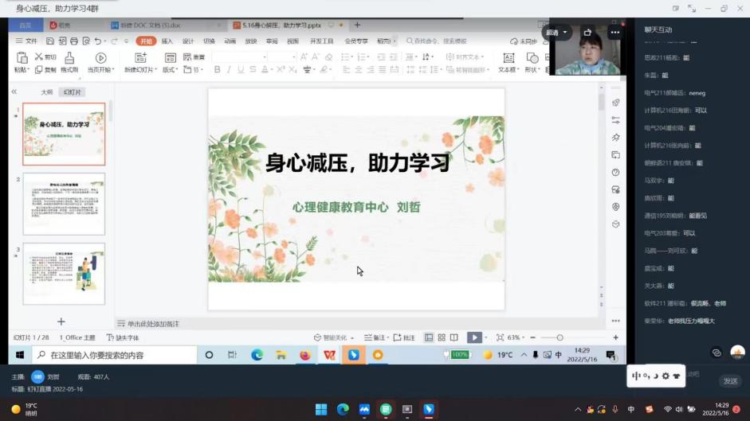Add new slide with plus button below thumbnails
This screenshot has height=421, width=750.
click(x=61, y=322)
